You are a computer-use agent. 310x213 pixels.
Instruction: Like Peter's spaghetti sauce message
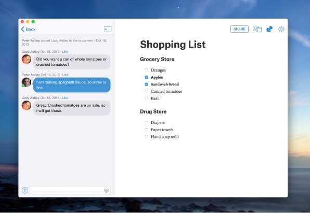coord(66,75)
